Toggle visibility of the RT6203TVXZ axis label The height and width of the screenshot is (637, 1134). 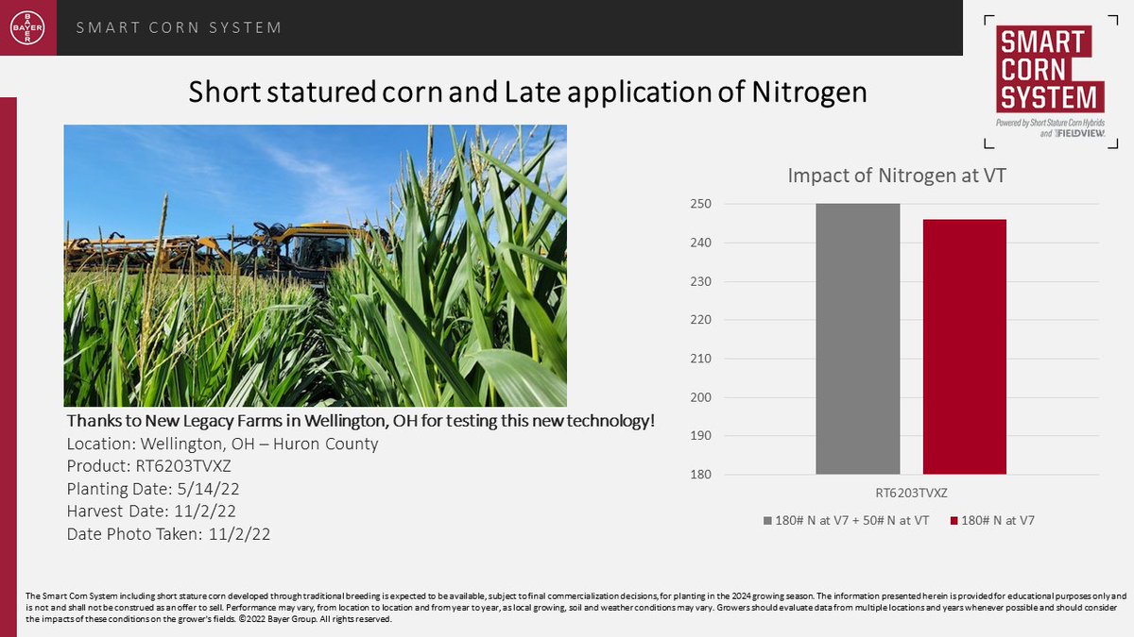(913, 492)
